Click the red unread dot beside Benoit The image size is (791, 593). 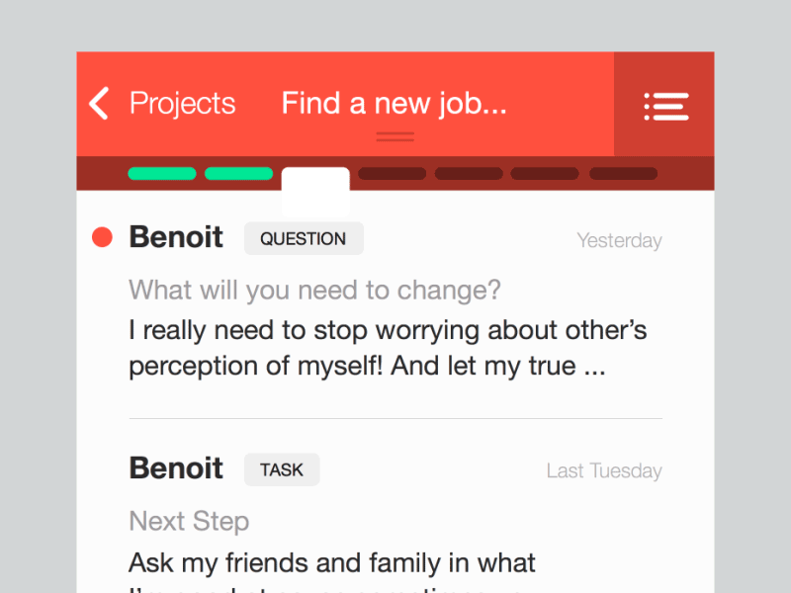pyautogui.click(x=102, y=237)
